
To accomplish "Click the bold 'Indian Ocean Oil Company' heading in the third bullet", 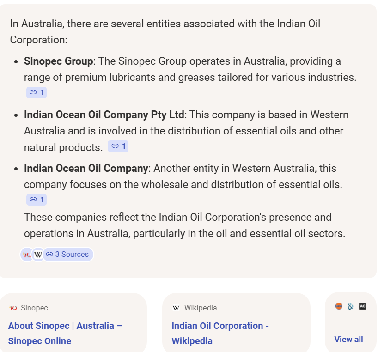I will click(86, 169).
